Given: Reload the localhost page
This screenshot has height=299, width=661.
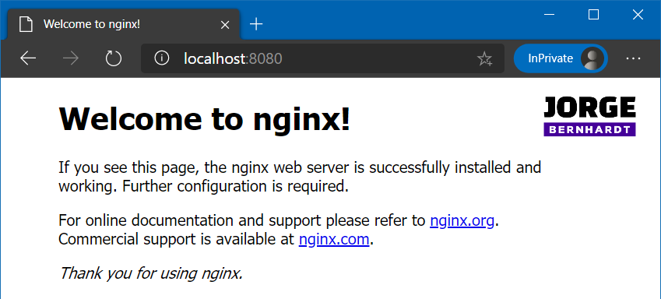Looking at the screenshot, I should 114,58.
